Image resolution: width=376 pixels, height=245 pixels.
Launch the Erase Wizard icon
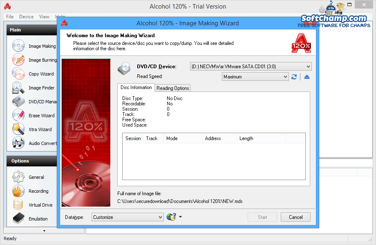pyautogui.click(x=18, y=115)
